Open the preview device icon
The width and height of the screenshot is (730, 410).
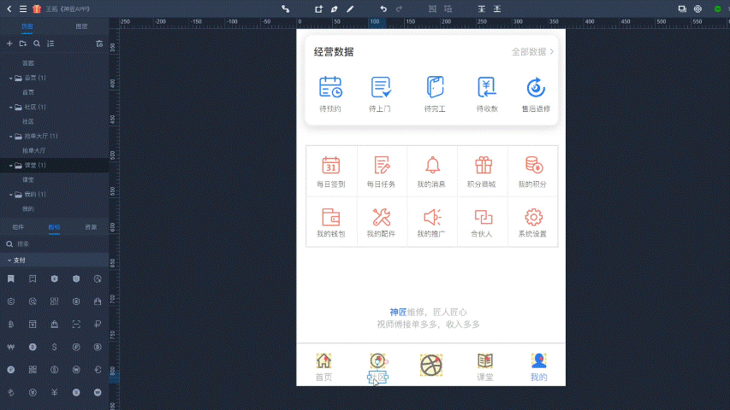click(682, 9)
